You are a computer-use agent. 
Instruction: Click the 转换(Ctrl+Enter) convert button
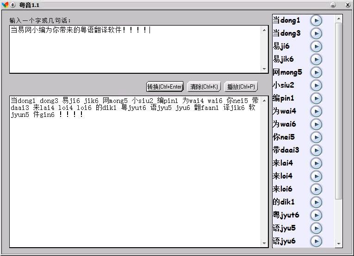[165, 87]
